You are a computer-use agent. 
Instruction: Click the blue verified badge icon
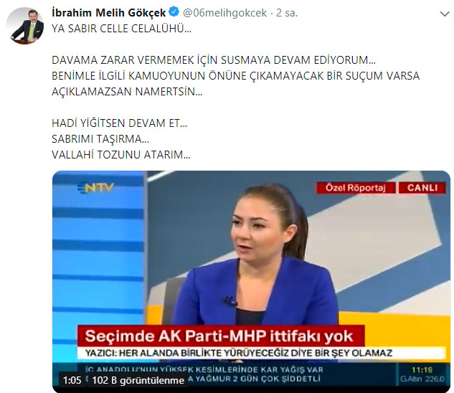click(x=174, y=12)
